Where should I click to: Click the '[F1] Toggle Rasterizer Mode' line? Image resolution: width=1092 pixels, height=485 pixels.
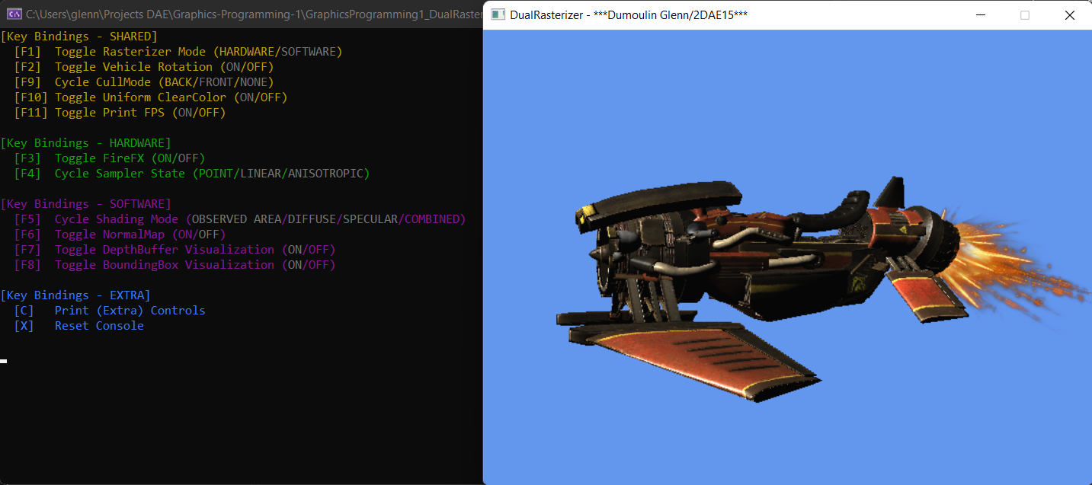coord(178,52)
